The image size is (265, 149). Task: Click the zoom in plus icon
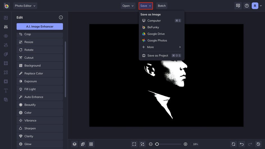click(185, 144)
